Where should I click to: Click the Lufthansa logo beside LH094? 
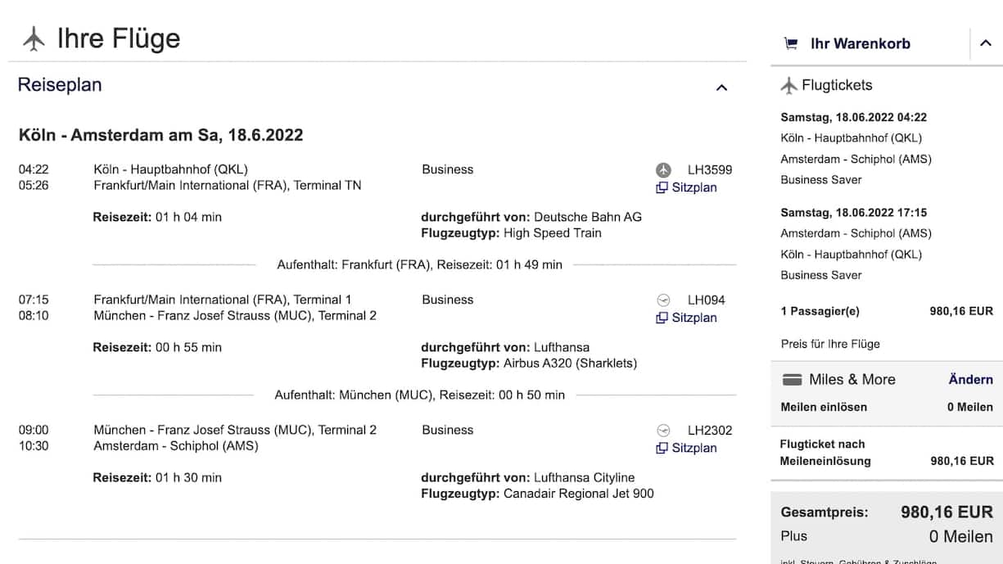click(663, 300)
